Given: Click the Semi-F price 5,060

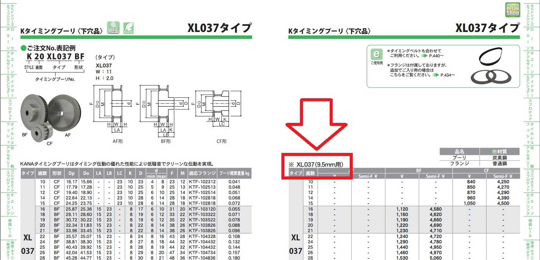Looking at the screenshot, I should [x=435, y=258].
